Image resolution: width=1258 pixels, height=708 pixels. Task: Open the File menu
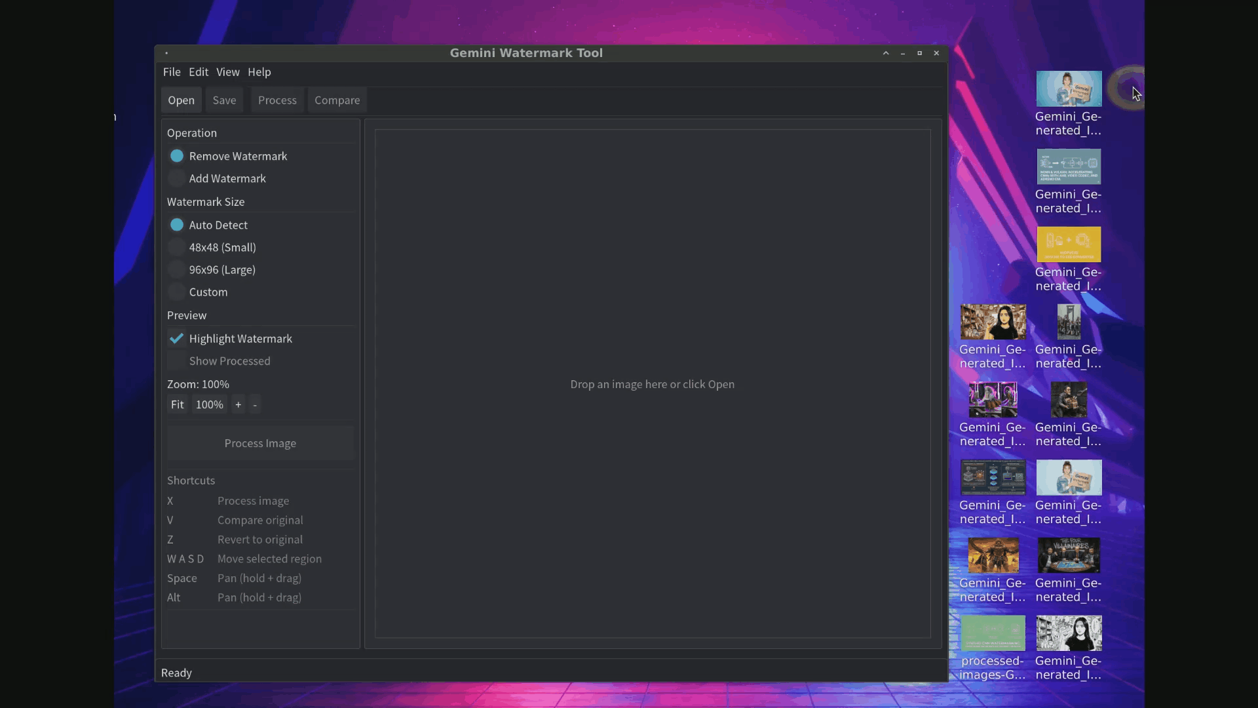click(171, 72)
